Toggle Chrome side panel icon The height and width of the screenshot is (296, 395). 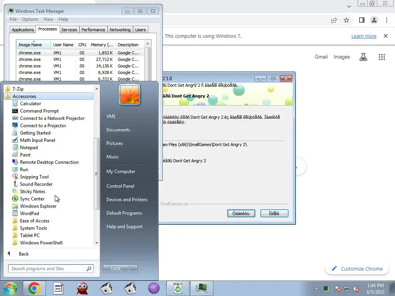point(362,20)
